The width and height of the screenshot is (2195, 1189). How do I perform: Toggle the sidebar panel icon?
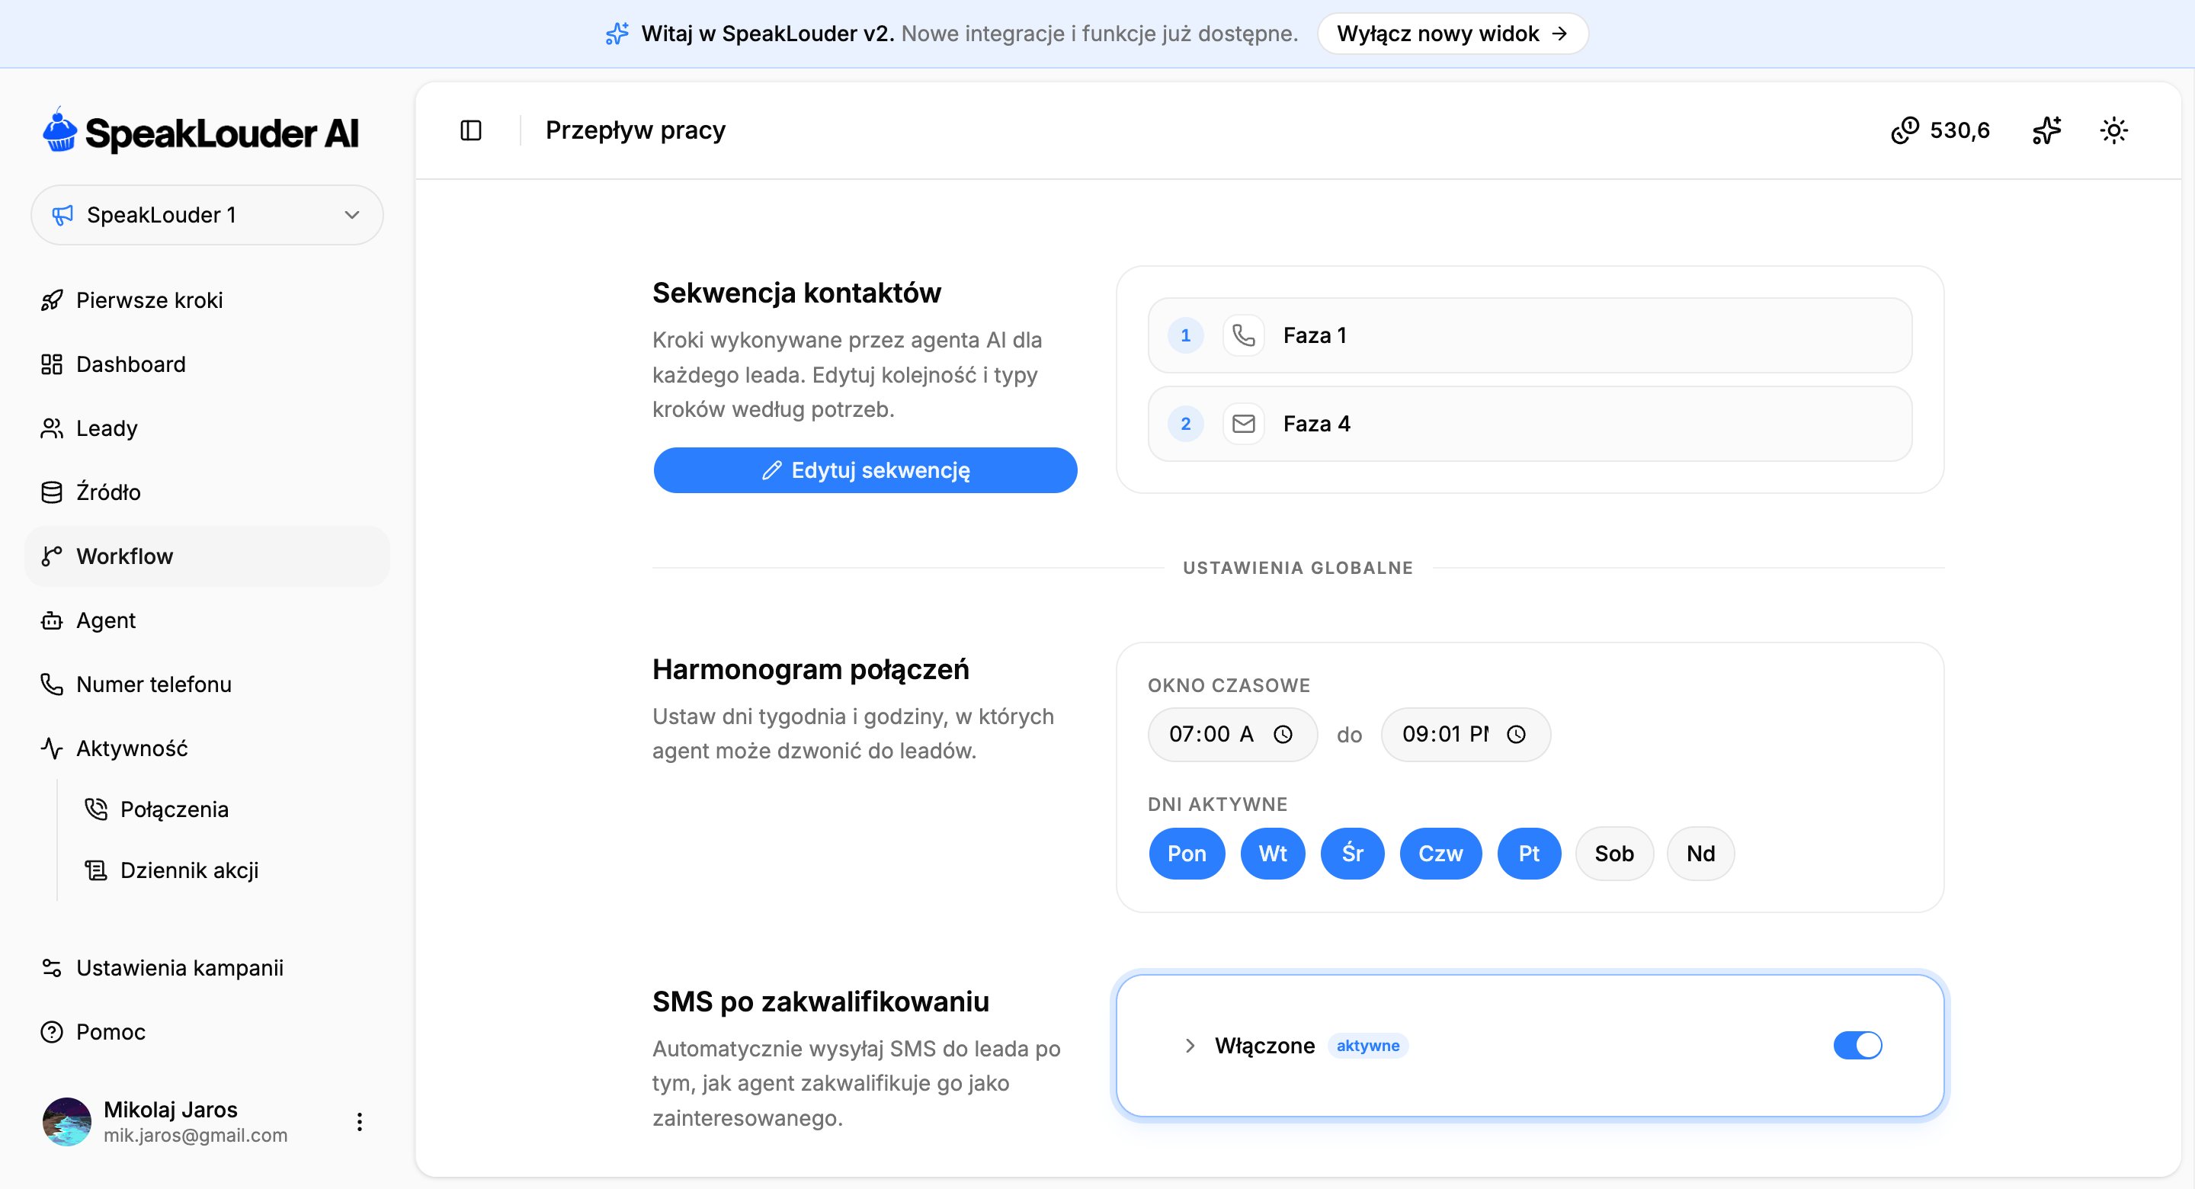tap(471, 130)
